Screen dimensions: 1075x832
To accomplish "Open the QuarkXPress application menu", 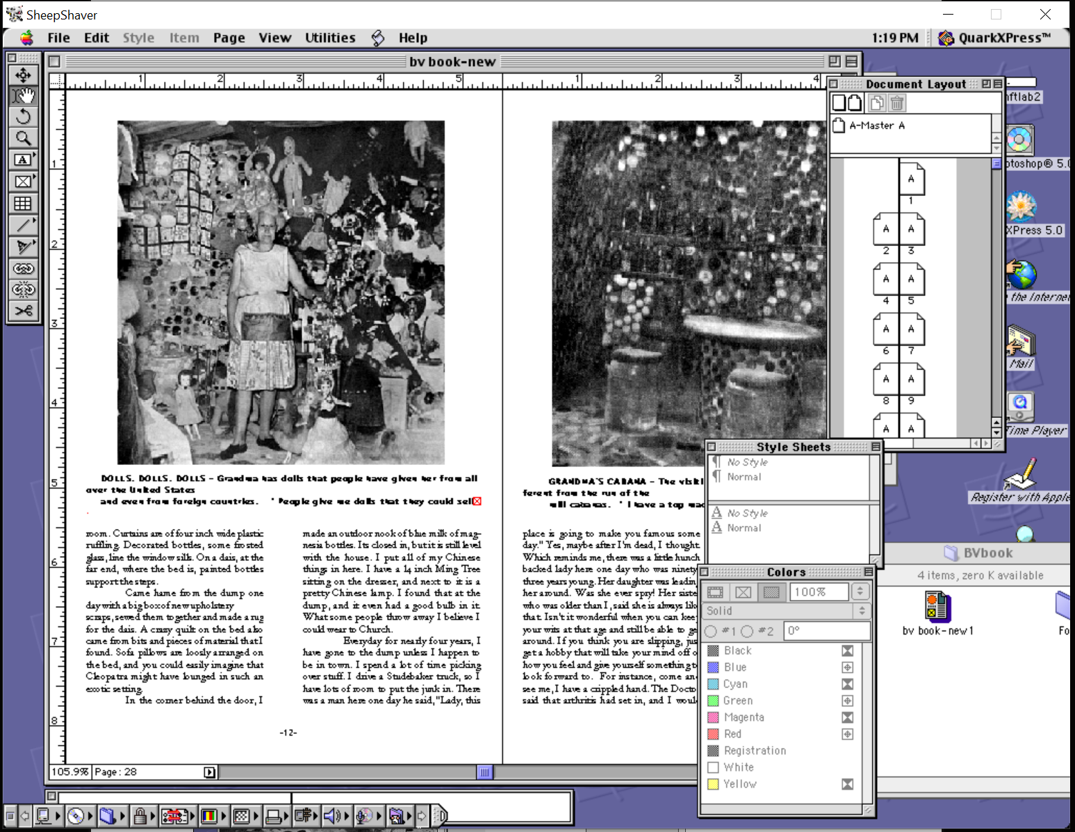I will (994, 38).
